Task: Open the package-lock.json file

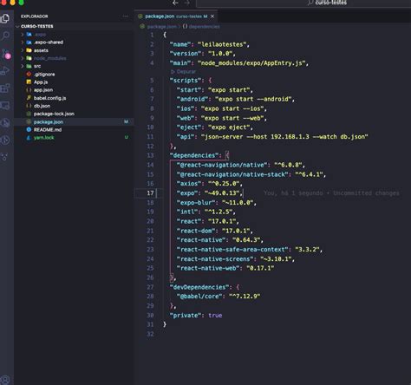Action: [54, 114]
